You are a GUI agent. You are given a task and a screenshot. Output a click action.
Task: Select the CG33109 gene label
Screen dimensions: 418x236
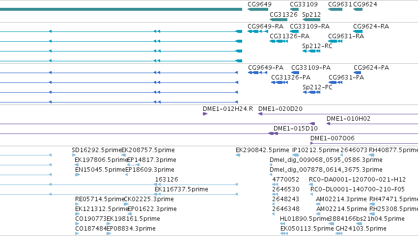304,4
